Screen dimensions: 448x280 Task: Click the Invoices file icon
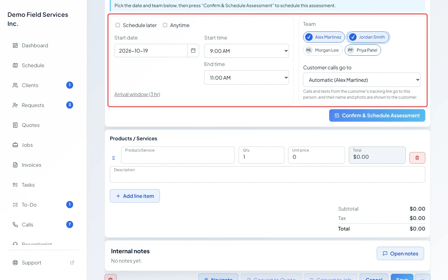[15, 165]
